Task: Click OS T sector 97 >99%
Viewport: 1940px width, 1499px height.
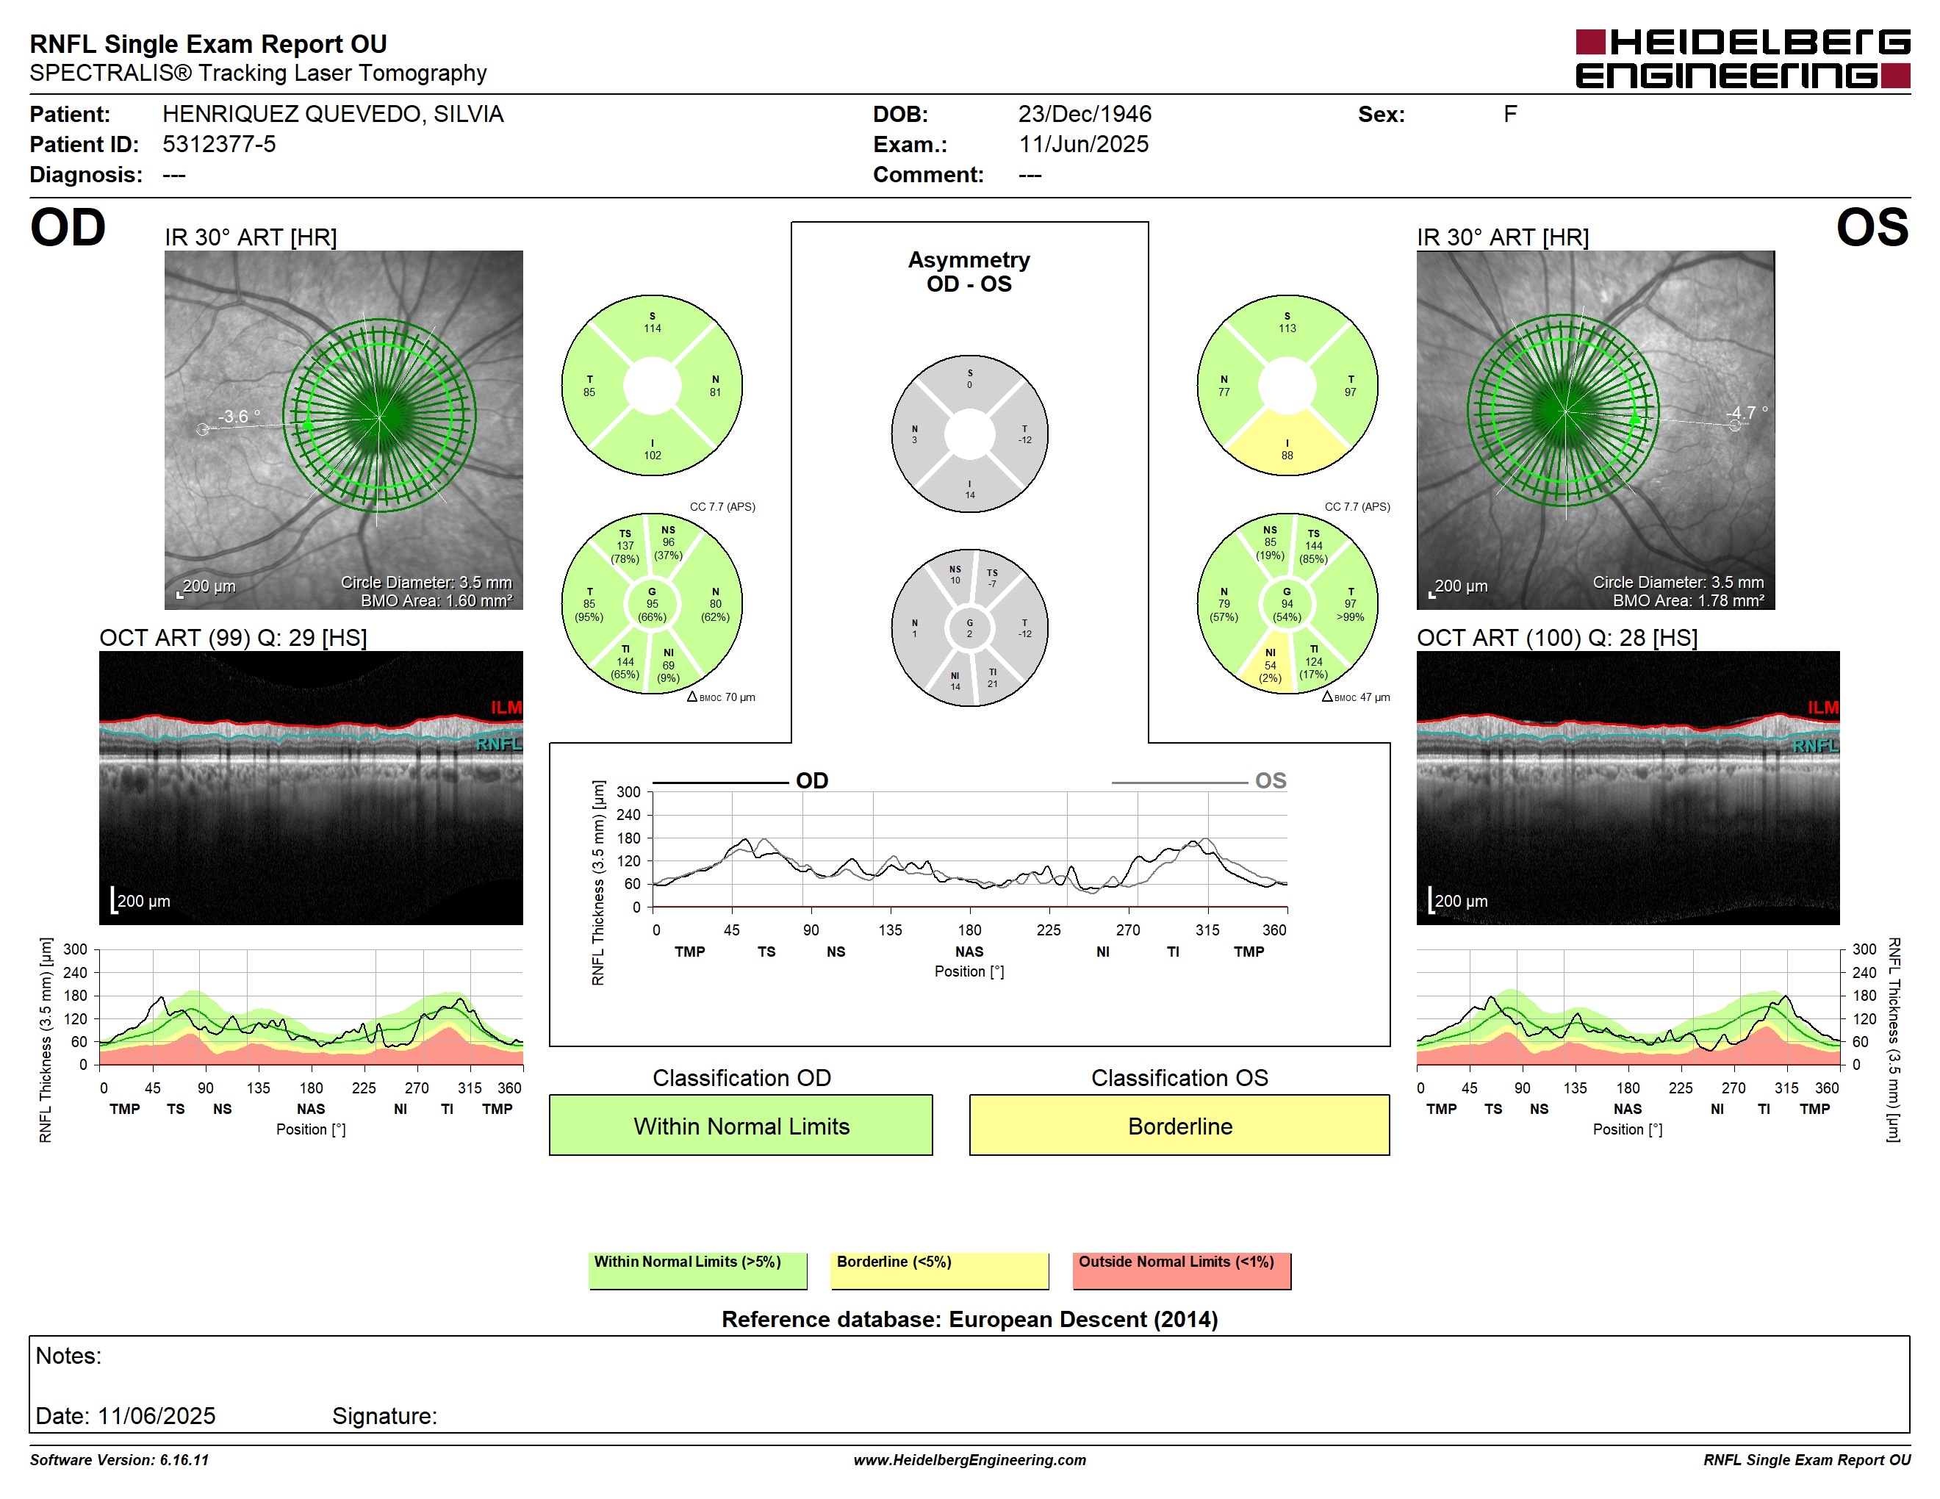Action: tap(1350, 604)
